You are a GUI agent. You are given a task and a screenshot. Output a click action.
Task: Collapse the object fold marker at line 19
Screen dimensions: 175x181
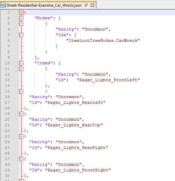(x=21, y=114)
